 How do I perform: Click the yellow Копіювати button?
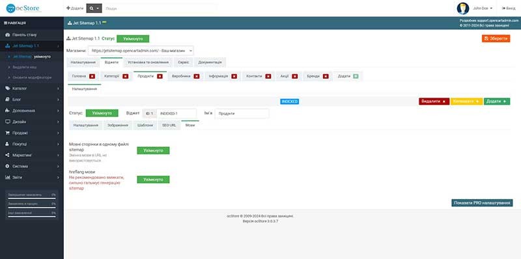[x=466, y=102]
